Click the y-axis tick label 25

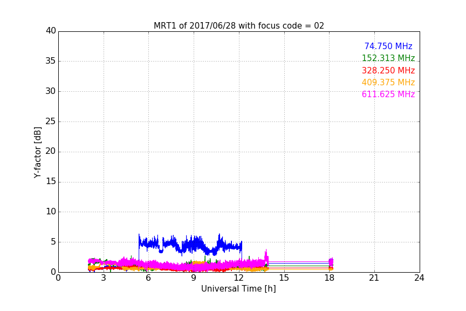pyautogui.click(x=51, y=121)
